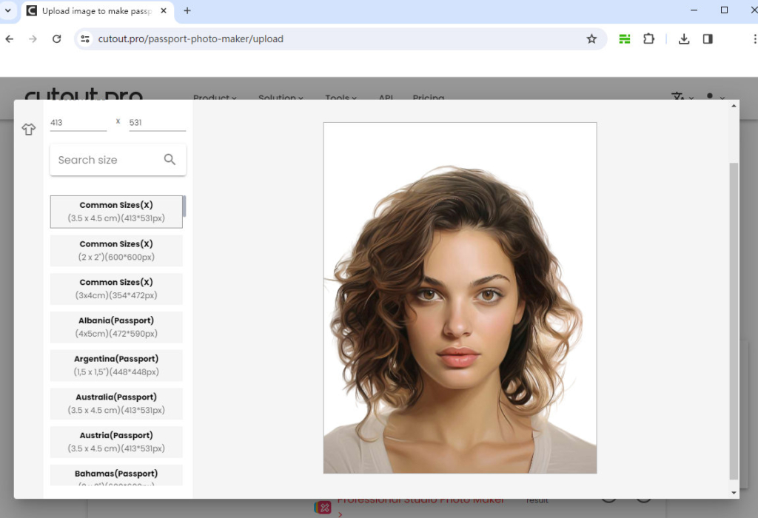Click the dialog scroll down arrow

(734, 493)
